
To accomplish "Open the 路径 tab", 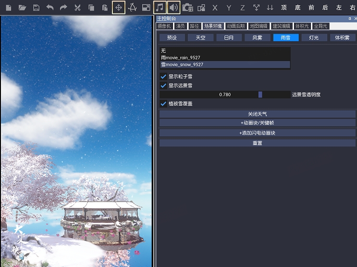I will coord(194,26).
